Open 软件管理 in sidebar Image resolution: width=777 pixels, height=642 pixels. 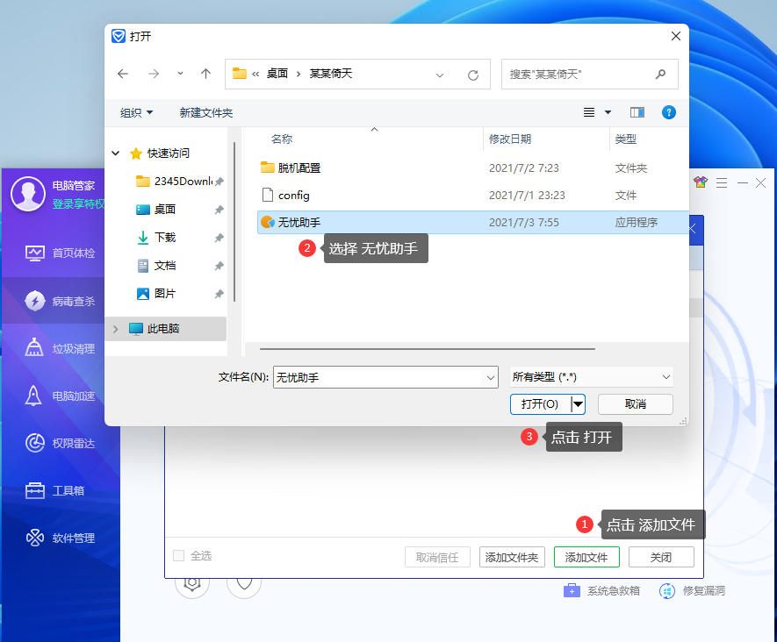[x=60, y=538]
